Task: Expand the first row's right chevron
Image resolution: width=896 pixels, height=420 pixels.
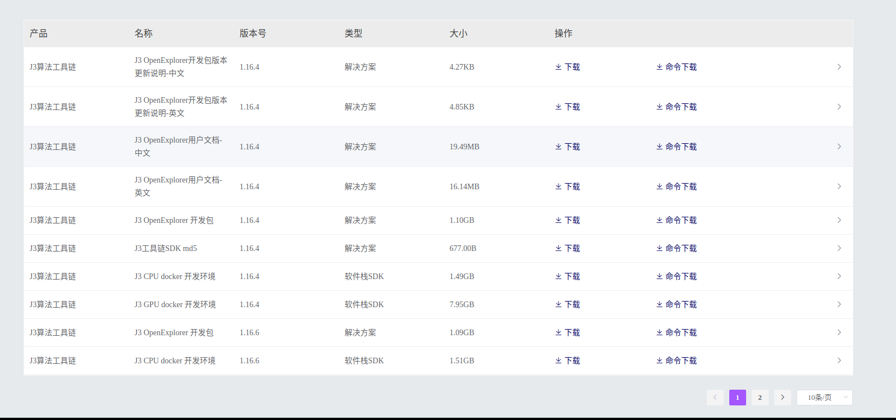Action: point(839,67)
